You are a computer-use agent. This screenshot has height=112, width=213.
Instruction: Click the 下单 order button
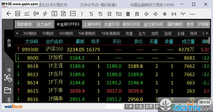pyautogui.click(x=129, y=106)
